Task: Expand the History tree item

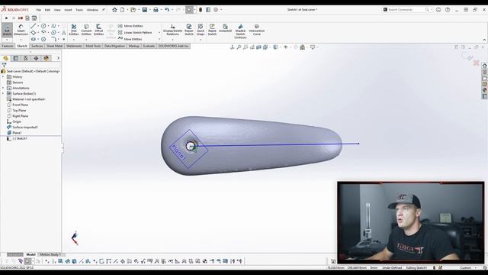Action: (3, 76)
